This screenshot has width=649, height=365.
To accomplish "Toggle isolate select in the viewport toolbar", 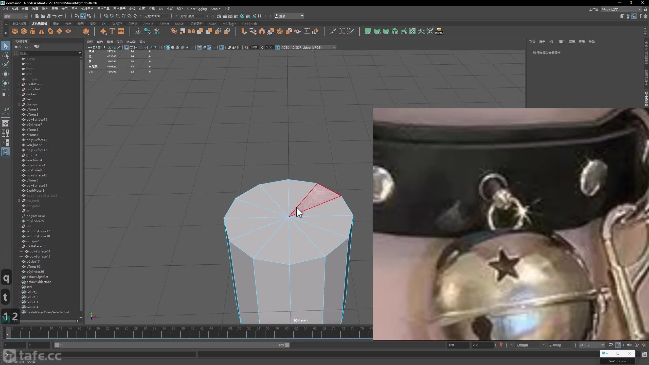I will [221, 47].
